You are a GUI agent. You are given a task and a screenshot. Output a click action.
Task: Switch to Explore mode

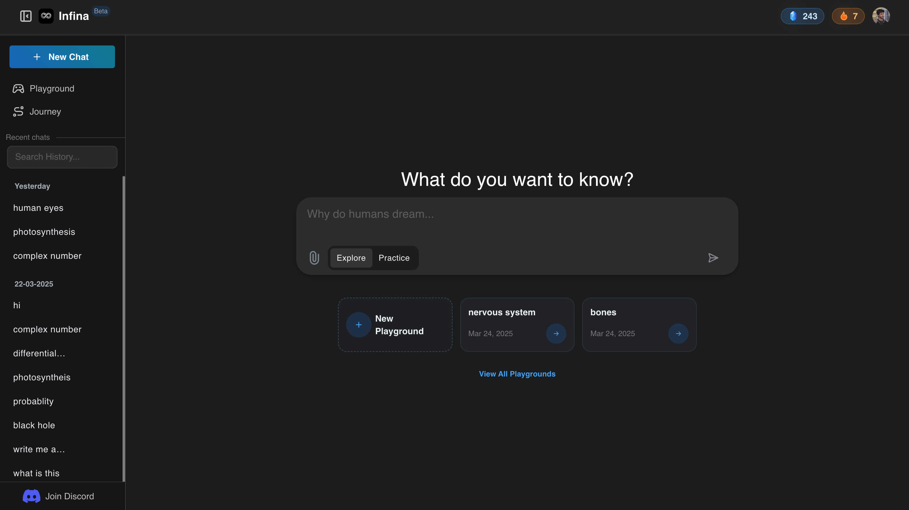point(351,258)
